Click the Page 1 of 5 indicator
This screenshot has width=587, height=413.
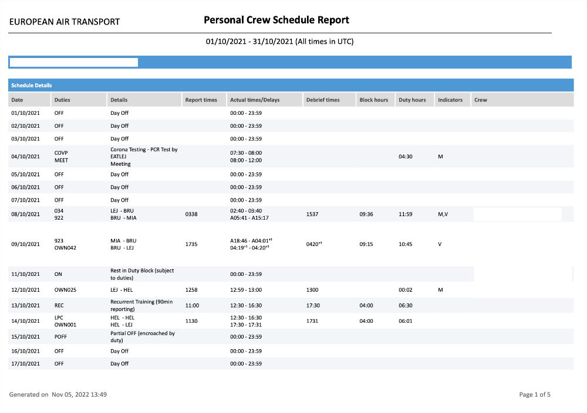pyautogui.click(x=535, y=395)
